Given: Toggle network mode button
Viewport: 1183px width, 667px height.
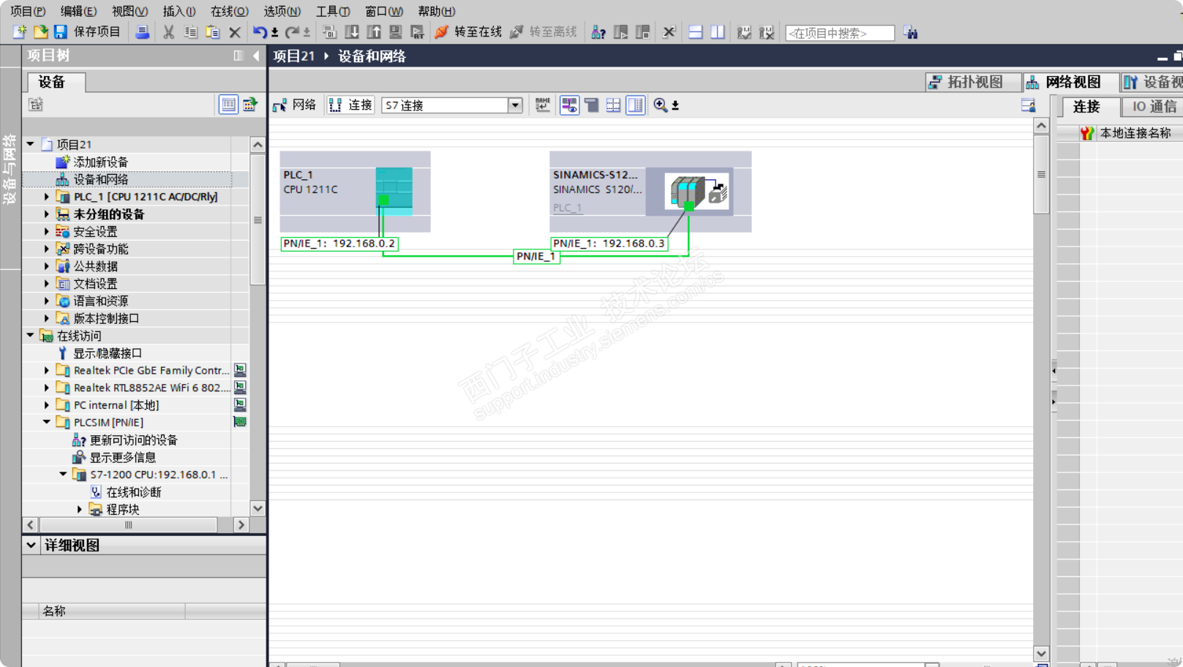Looking at the screenshot, I should 295,105.
